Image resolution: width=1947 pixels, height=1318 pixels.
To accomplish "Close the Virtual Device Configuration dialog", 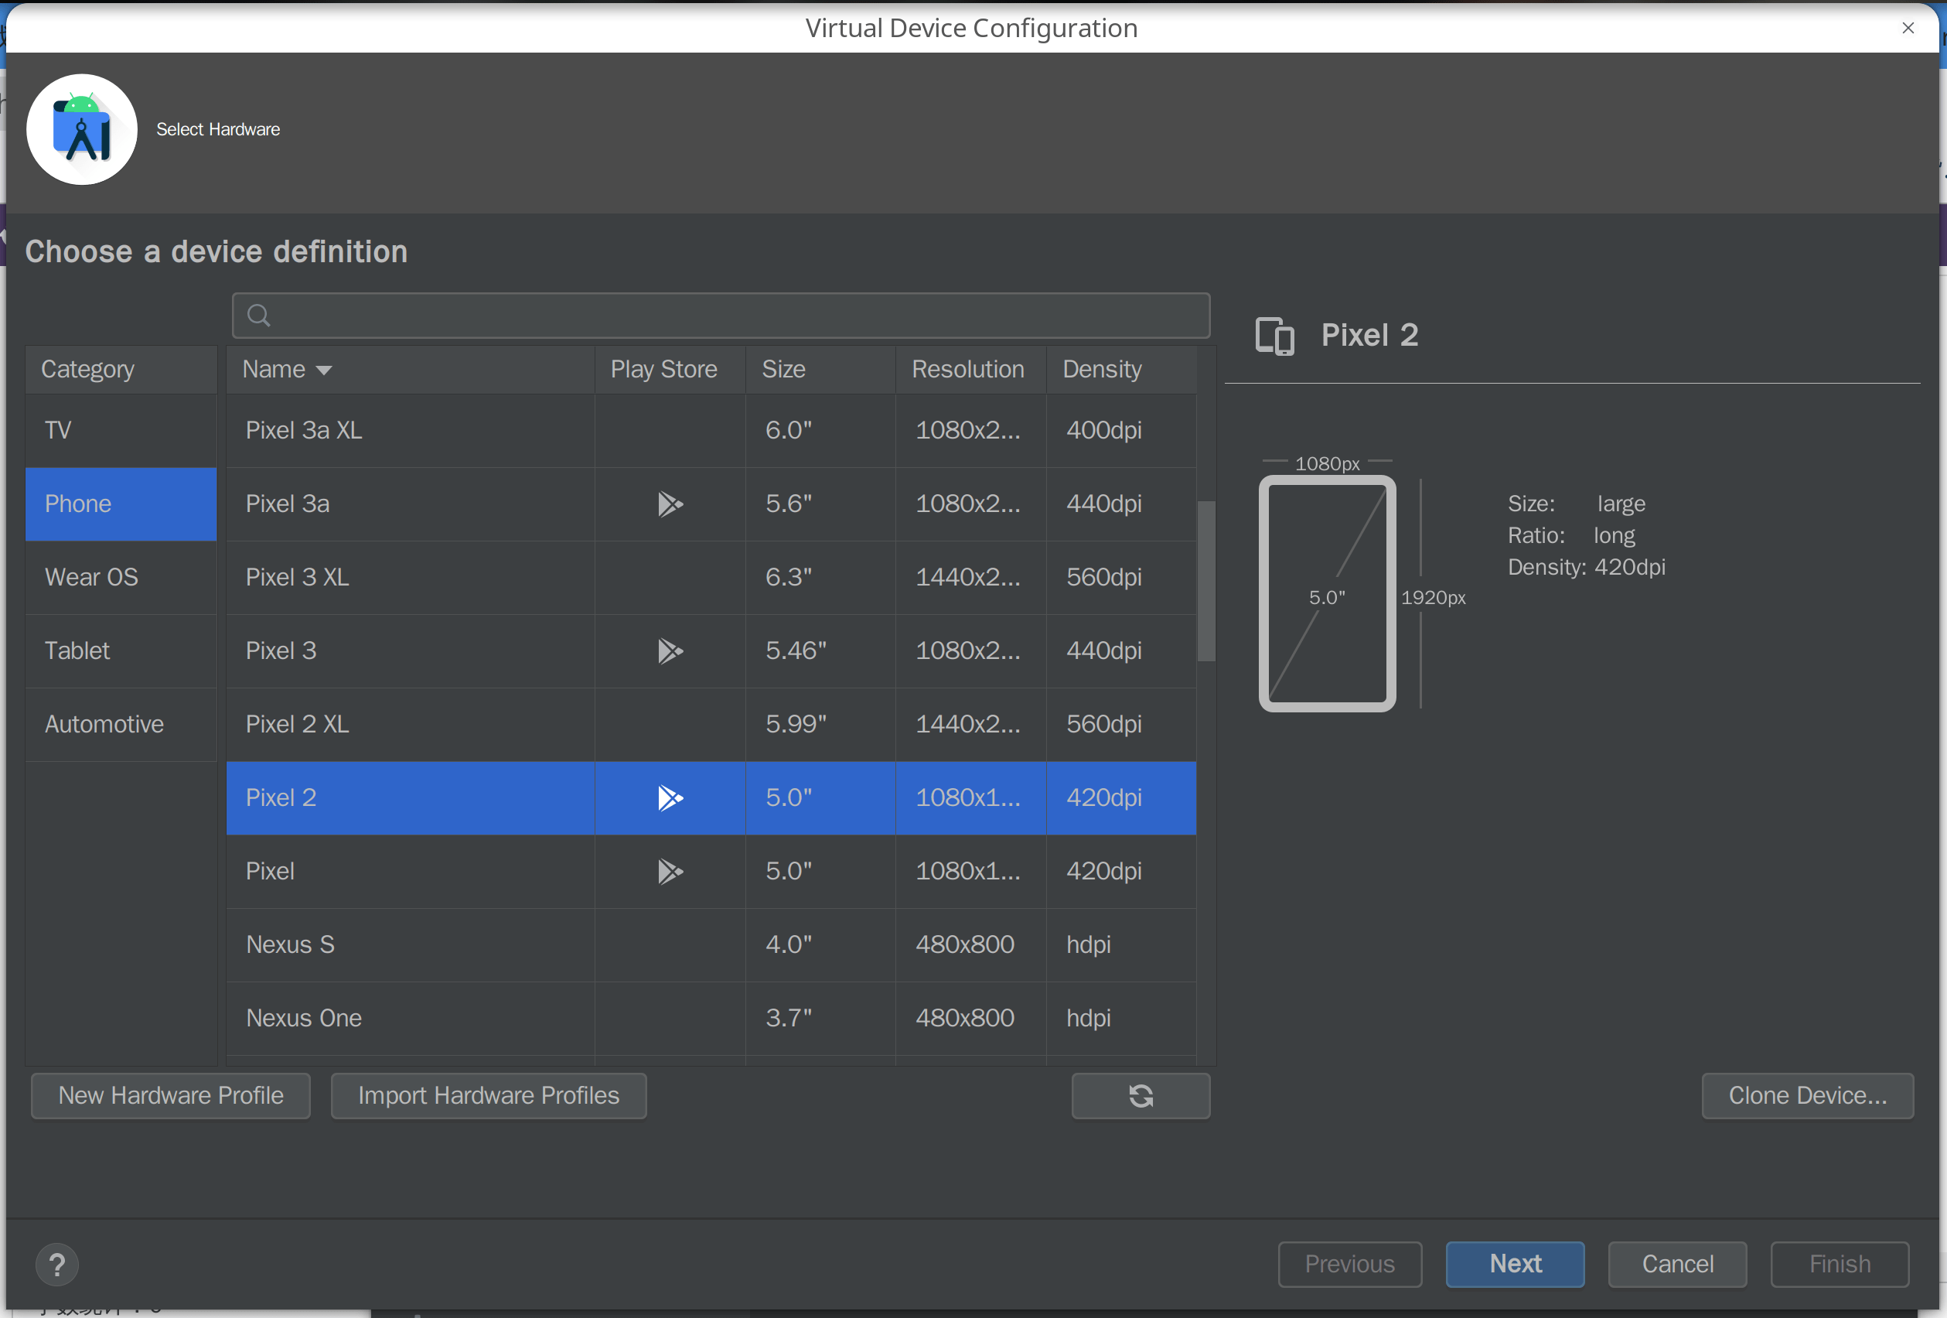I will pyautogui.click(x=1908, y=28).
